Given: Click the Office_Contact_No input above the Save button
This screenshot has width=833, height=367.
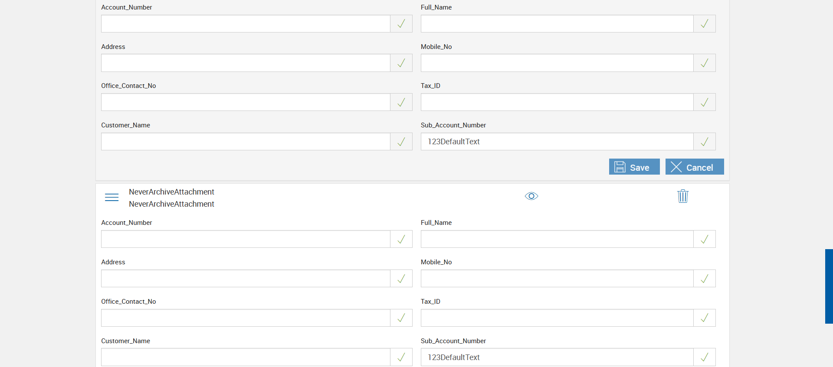Looking at the screenshot, I should coord(246,102).
